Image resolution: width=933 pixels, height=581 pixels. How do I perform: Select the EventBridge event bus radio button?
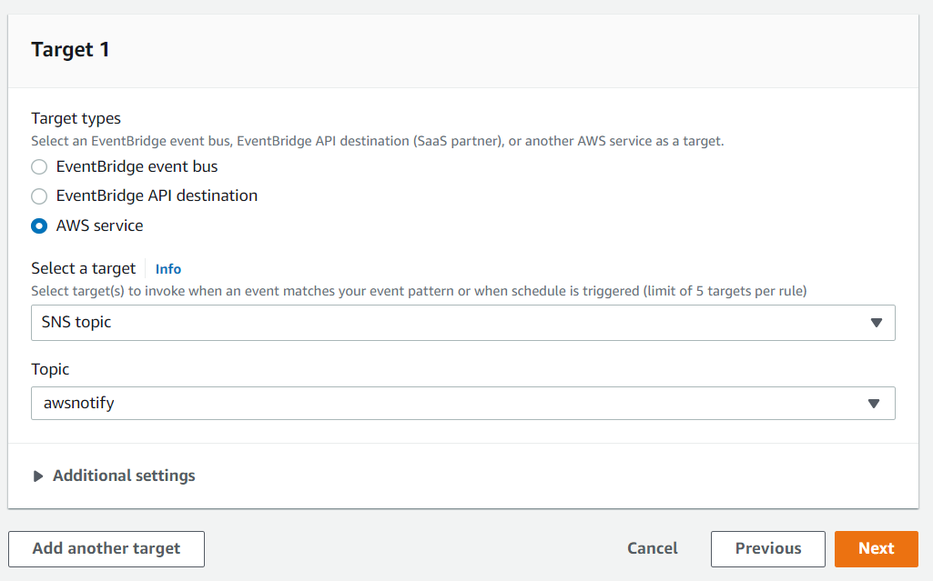pos(39,167)
